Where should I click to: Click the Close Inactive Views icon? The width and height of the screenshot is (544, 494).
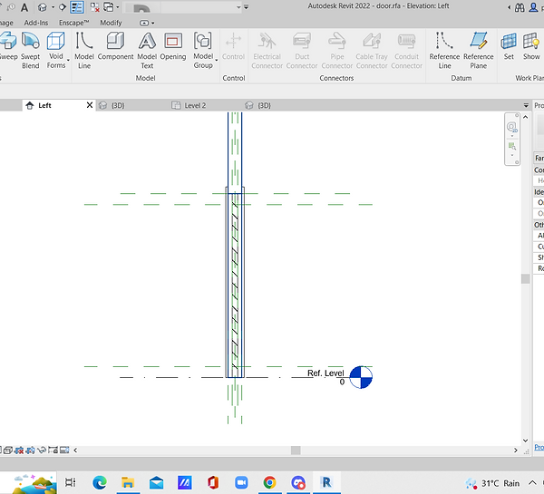pyautogui.click(x=94, y=7)
